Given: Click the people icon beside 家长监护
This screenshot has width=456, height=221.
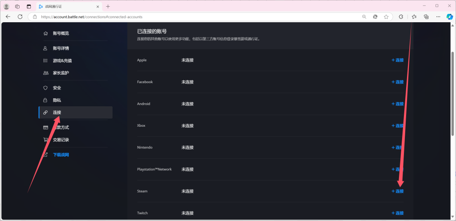Looking at the screenshot, I should click(x=46, y=73).
